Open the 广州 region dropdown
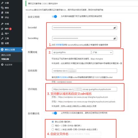This screenshot has width=138, height=138. 102,53
